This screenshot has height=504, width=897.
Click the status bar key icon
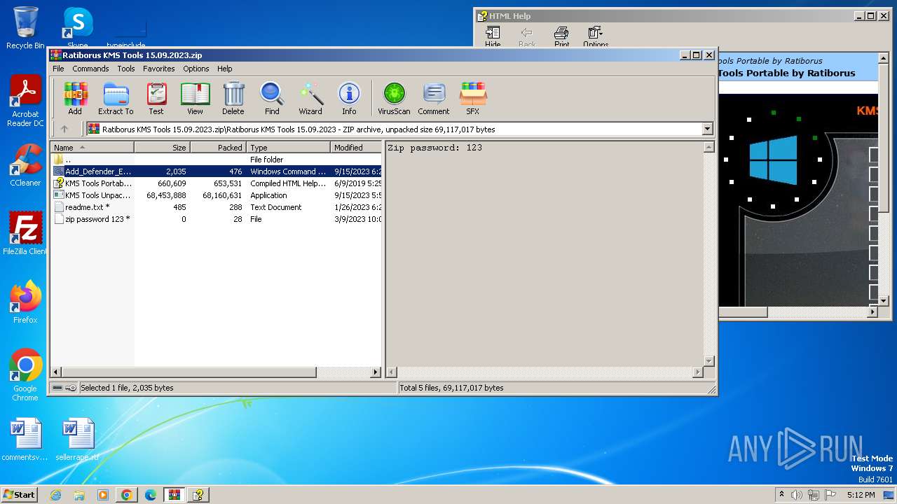pyautogui.click(x=71, y=388)
